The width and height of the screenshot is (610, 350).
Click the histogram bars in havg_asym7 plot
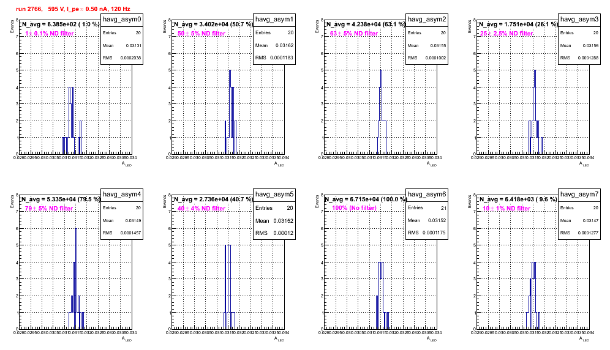(533, 296)
